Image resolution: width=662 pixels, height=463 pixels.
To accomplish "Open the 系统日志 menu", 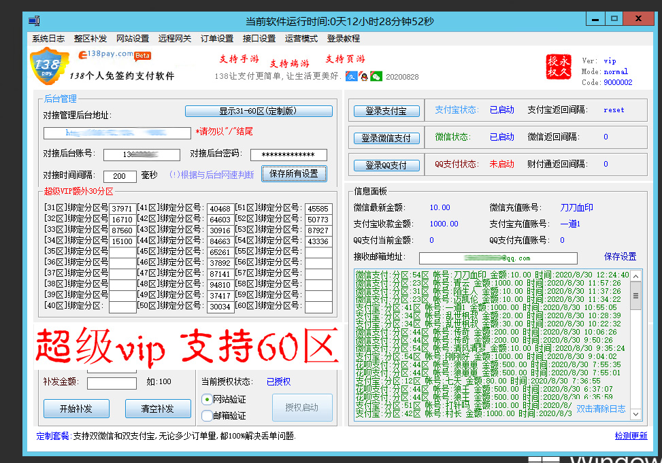I will pyautogui.click(x=48, y=38).
